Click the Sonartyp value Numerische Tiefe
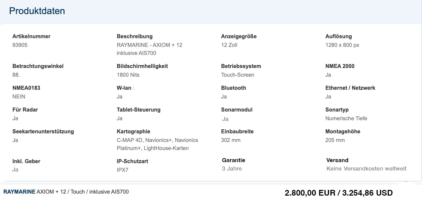Image resolution: width=422 pixels, height=208 pixels. (346, 118)
